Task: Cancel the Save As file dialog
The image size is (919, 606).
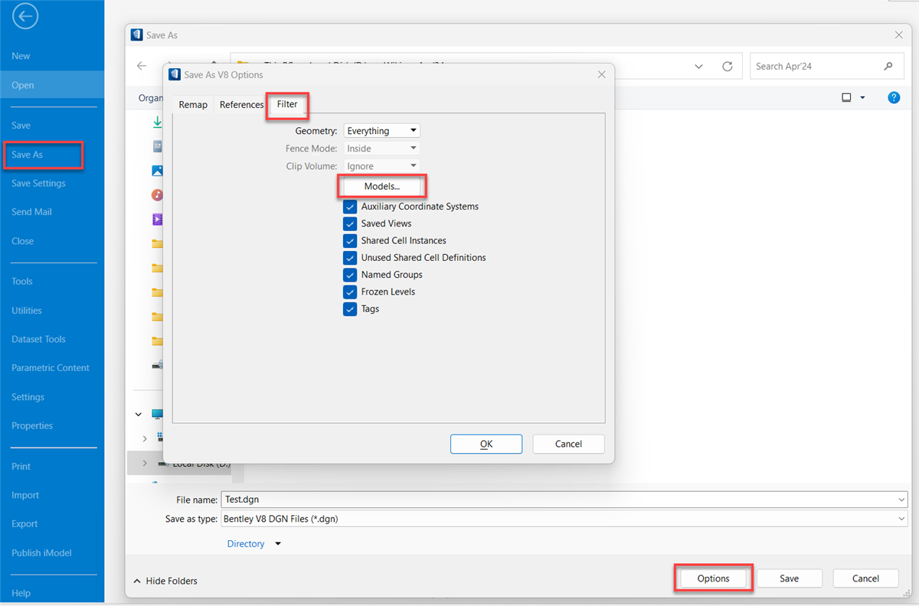Action: (x=865, y=578)
